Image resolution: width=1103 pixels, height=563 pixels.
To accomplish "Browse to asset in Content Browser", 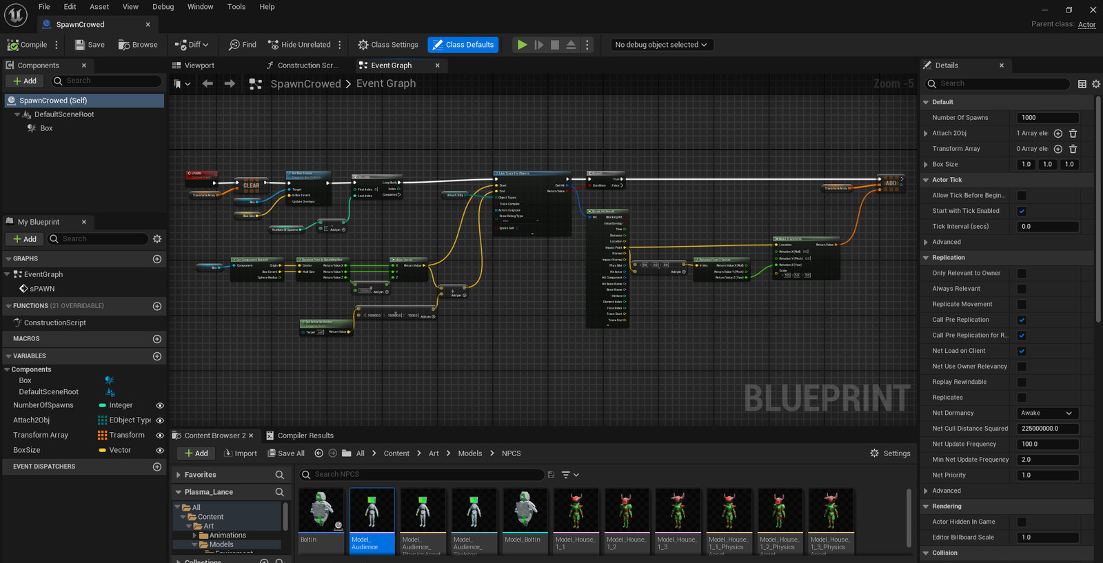I will (x=138, y=45).
